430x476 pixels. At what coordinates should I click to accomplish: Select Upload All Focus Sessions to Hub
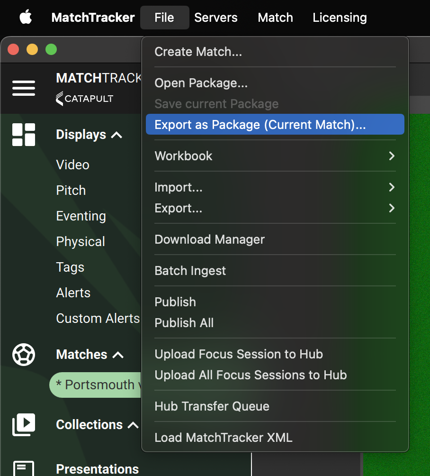tap(275, 375)
